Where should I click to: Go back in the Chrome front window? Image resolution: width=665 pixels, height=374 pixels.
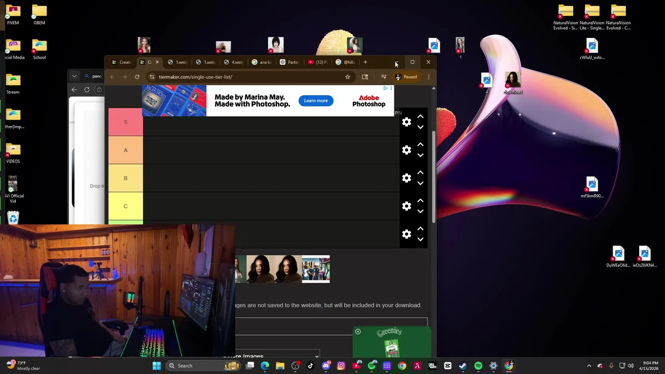pos(112,77)
